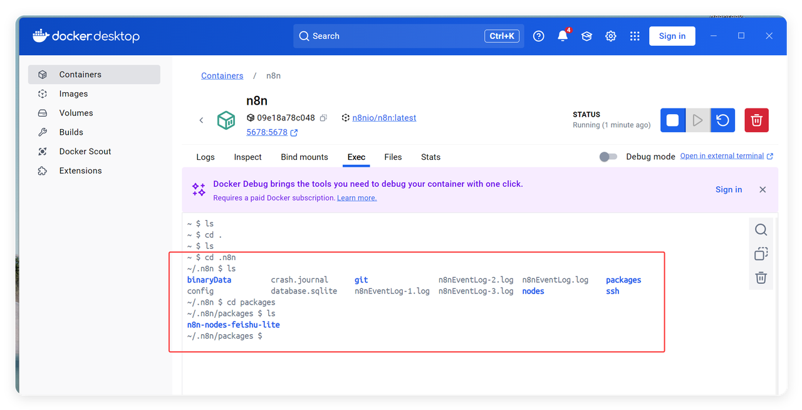Switch to the Inspect tab
This screenshot has width=802, height=410.
[x=247, y=157]
